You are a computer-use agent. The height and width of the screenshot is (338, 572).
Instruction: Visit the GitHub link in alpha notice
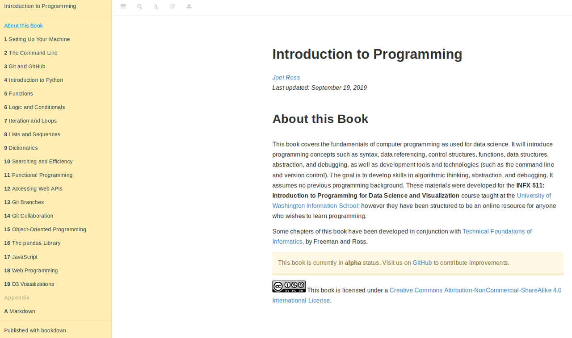422,263
